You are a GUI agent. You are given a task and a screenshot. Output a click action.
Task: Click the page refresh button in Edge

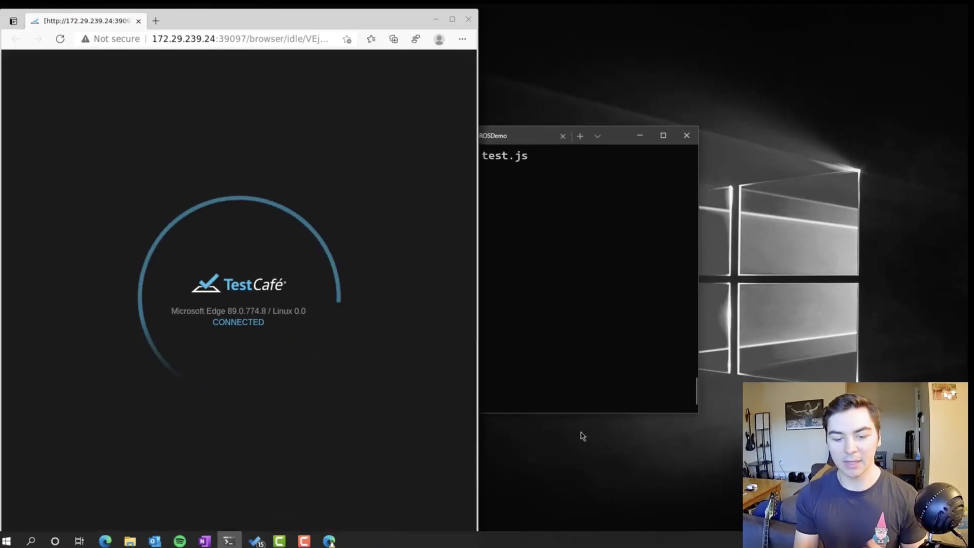pyautogui.click(x=60, y=39)
